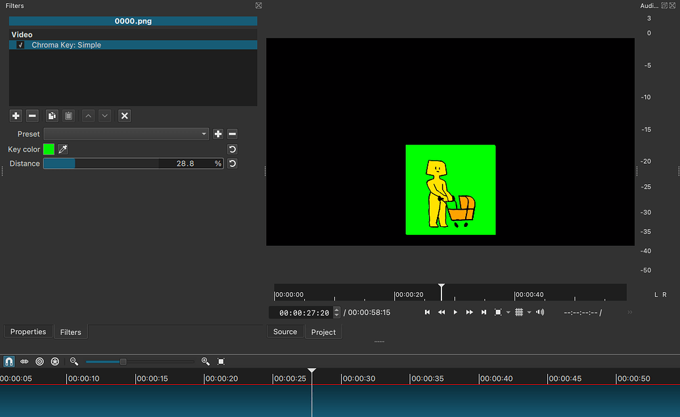680x417 pixels.
Task: Skip to the next point in the player
Action: pos(484,312)
